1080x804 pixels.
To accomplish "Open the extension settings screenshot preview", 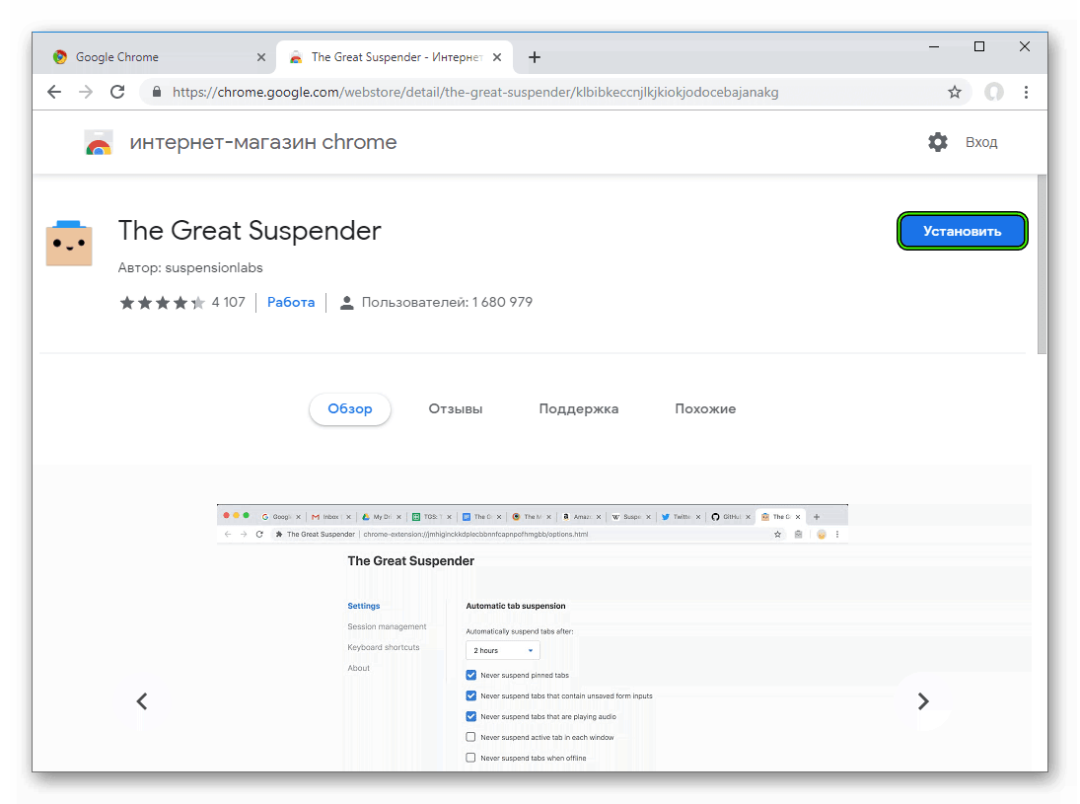I will pyautogui.click(x=533, y=637).
